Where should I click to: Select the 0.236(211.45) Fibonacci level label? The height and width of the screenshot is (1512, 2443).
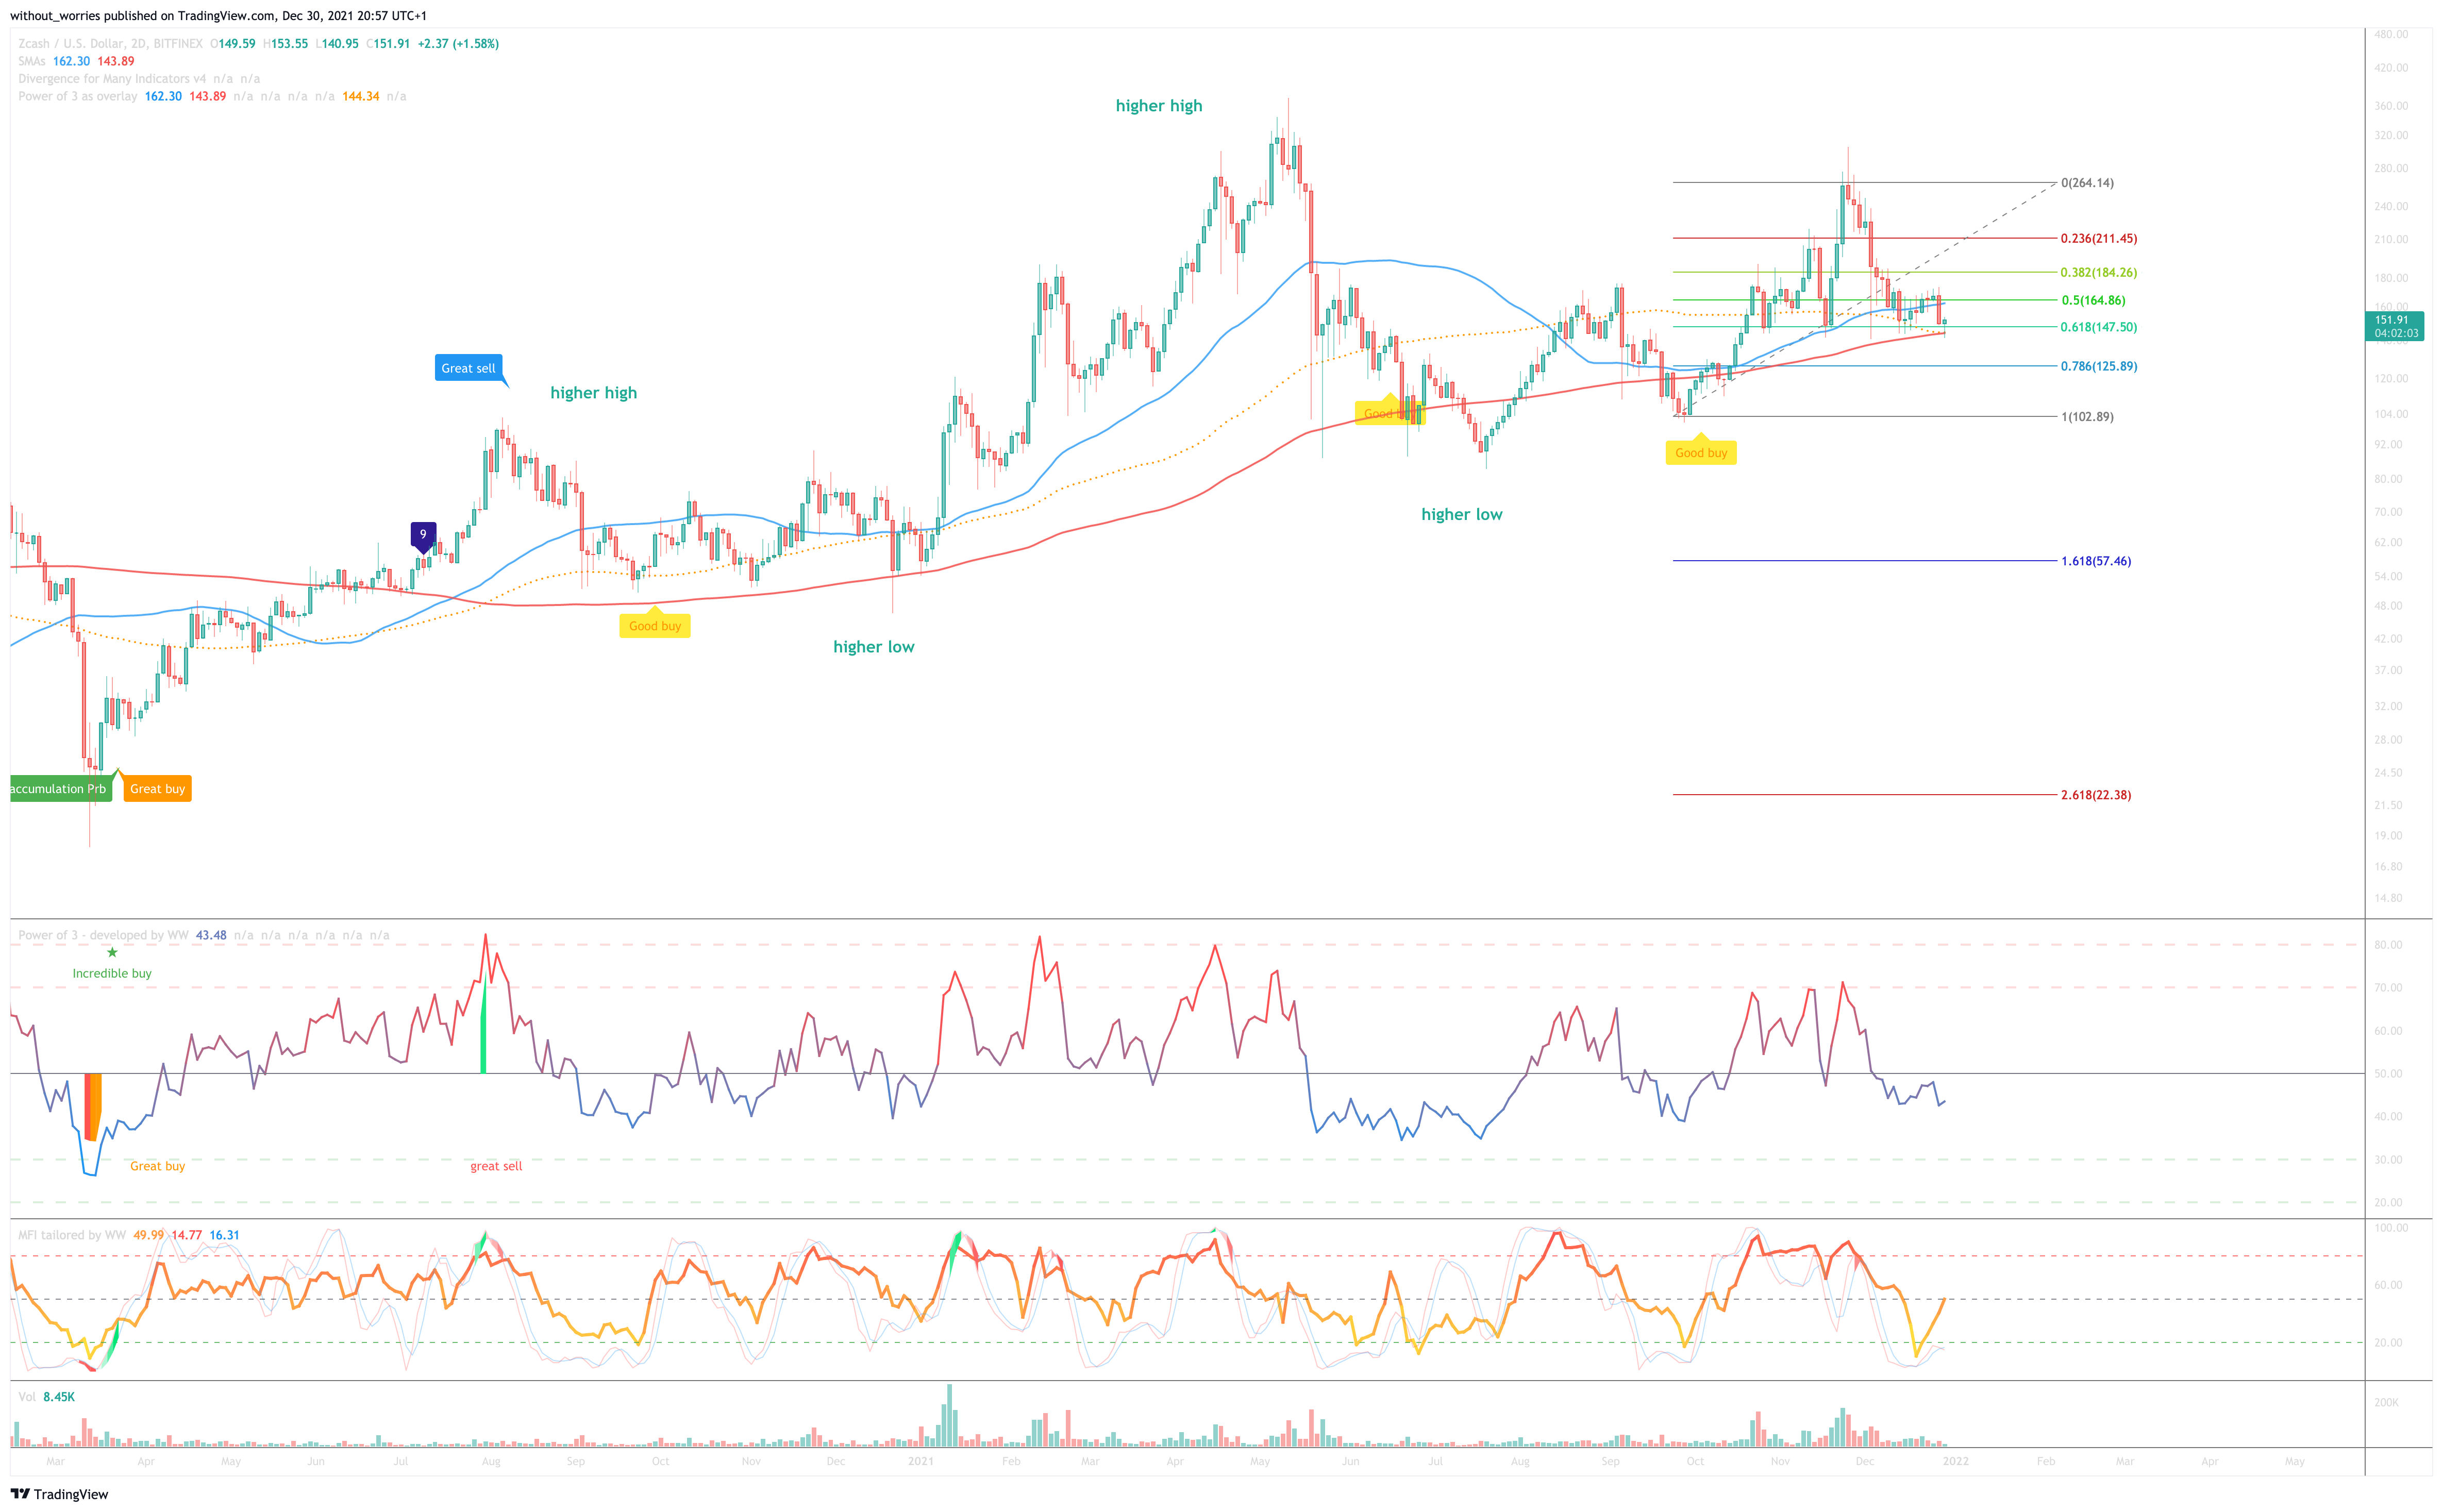(2099, 239)
